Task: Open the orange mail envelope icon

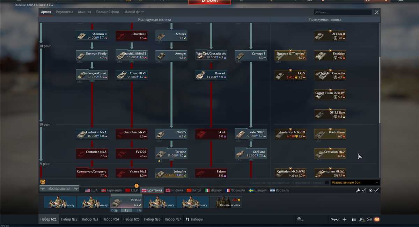Action: tap(377, 219)
